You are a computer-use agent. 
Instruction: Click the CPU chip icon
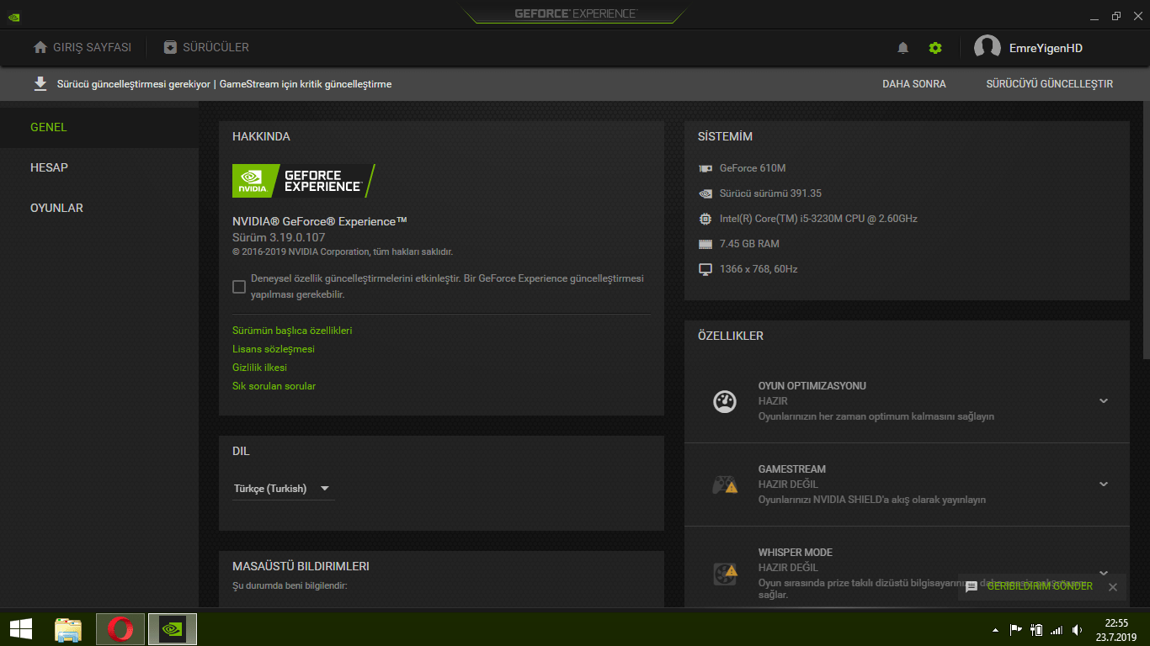tap(705, 219)
